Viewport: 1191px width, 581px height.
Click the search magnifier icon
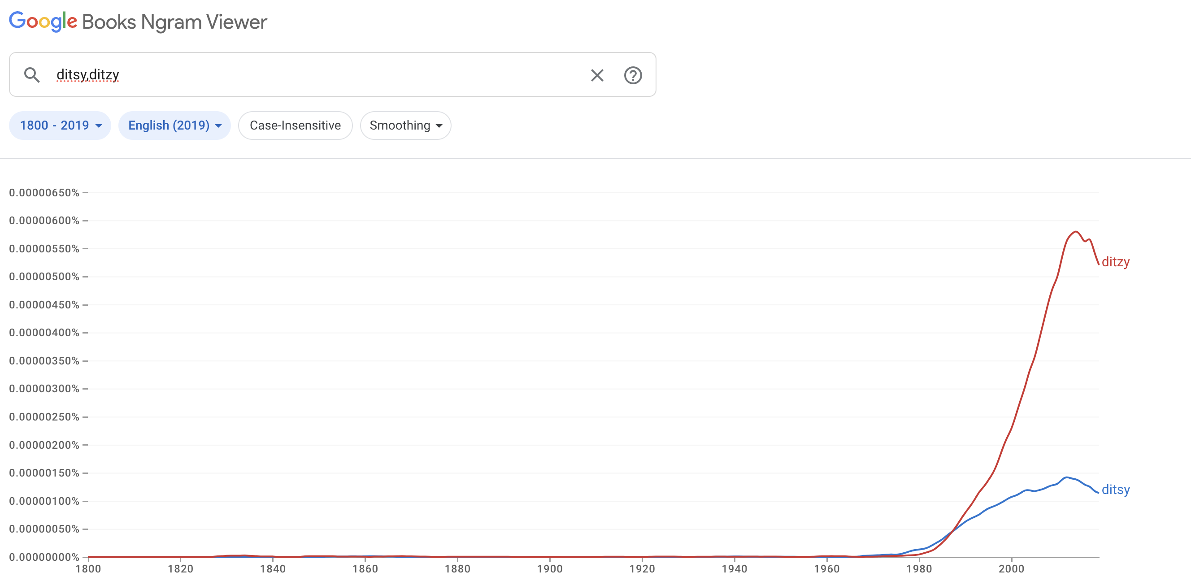click(32, 74)
